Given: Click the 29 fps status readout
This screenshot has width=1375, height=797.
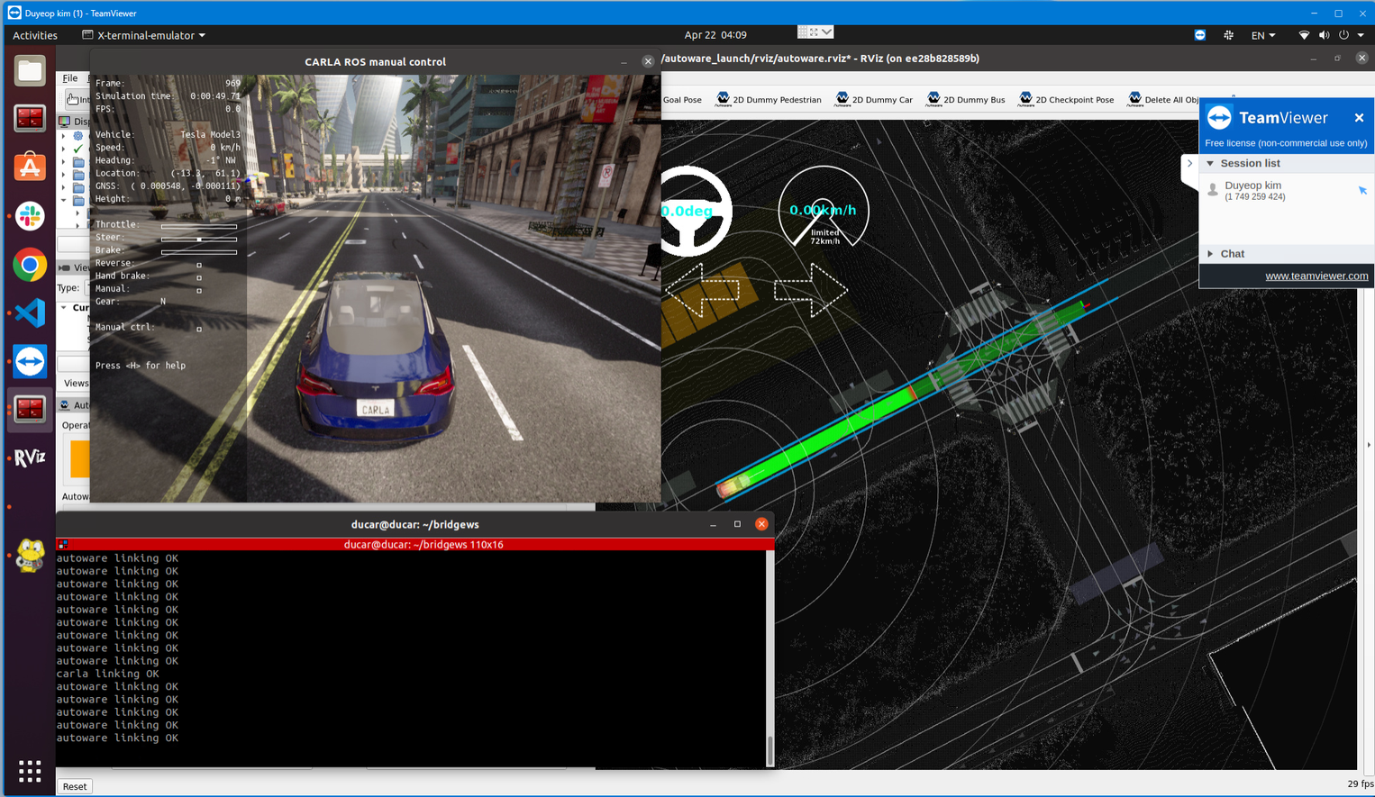Looking at the screenshot, I should click(x=1360, y=784).
